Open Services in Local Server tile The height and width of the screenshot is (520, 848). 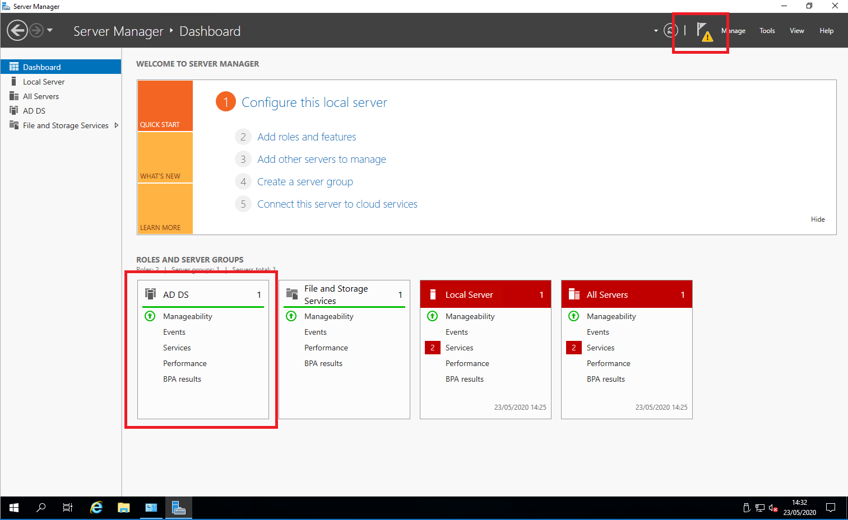pyautogui.click(x=460, y=348)
